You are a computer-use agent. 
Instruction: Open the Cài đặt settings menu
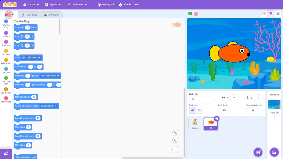click(x=31, y=5)
